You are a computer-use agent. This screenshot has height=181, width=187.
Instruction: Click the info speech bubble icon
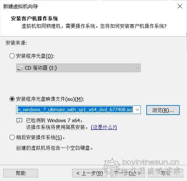pos(19,121)
